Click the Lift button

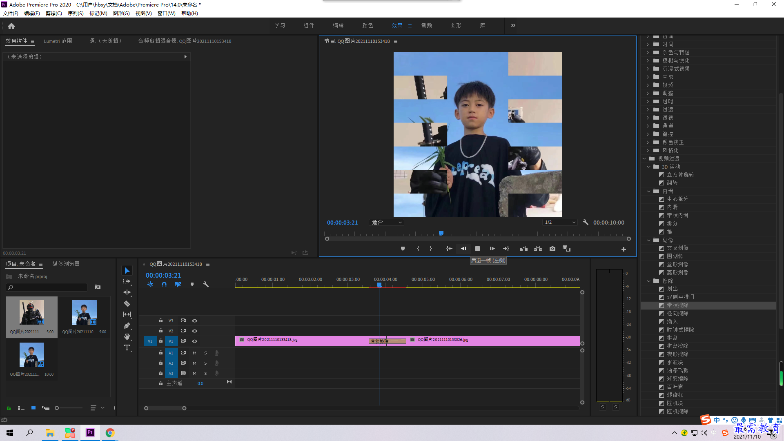[x=523, y=249]
